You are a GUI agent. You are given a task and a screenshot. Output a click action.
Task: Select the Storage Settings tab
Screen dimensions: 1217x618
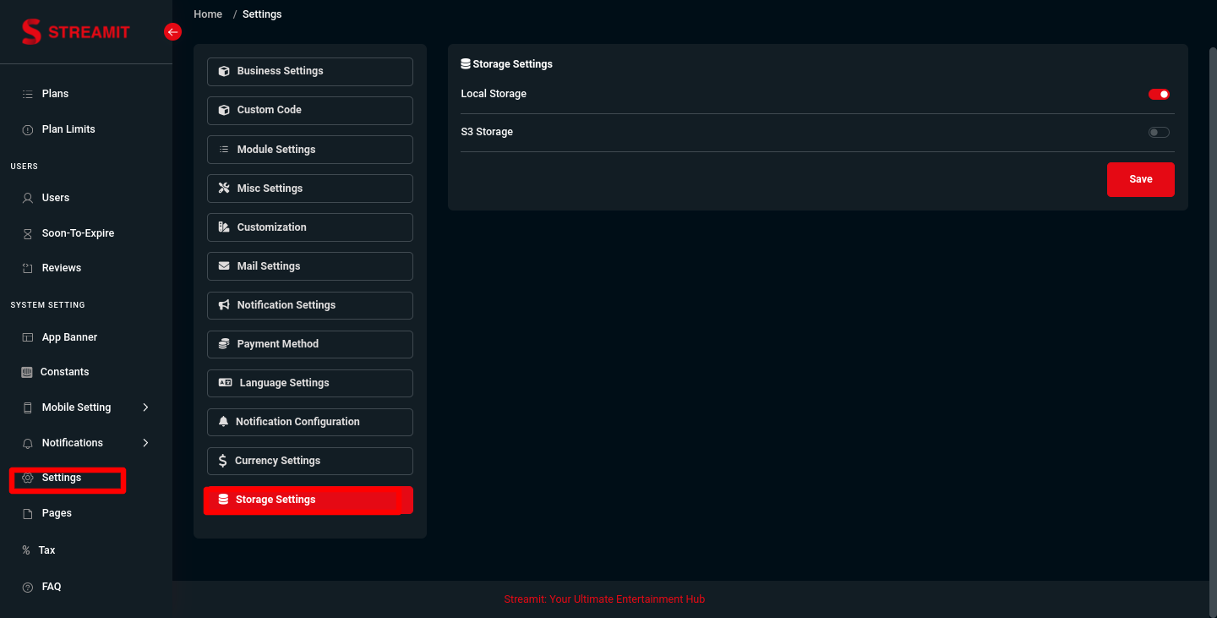coord(308,500)
